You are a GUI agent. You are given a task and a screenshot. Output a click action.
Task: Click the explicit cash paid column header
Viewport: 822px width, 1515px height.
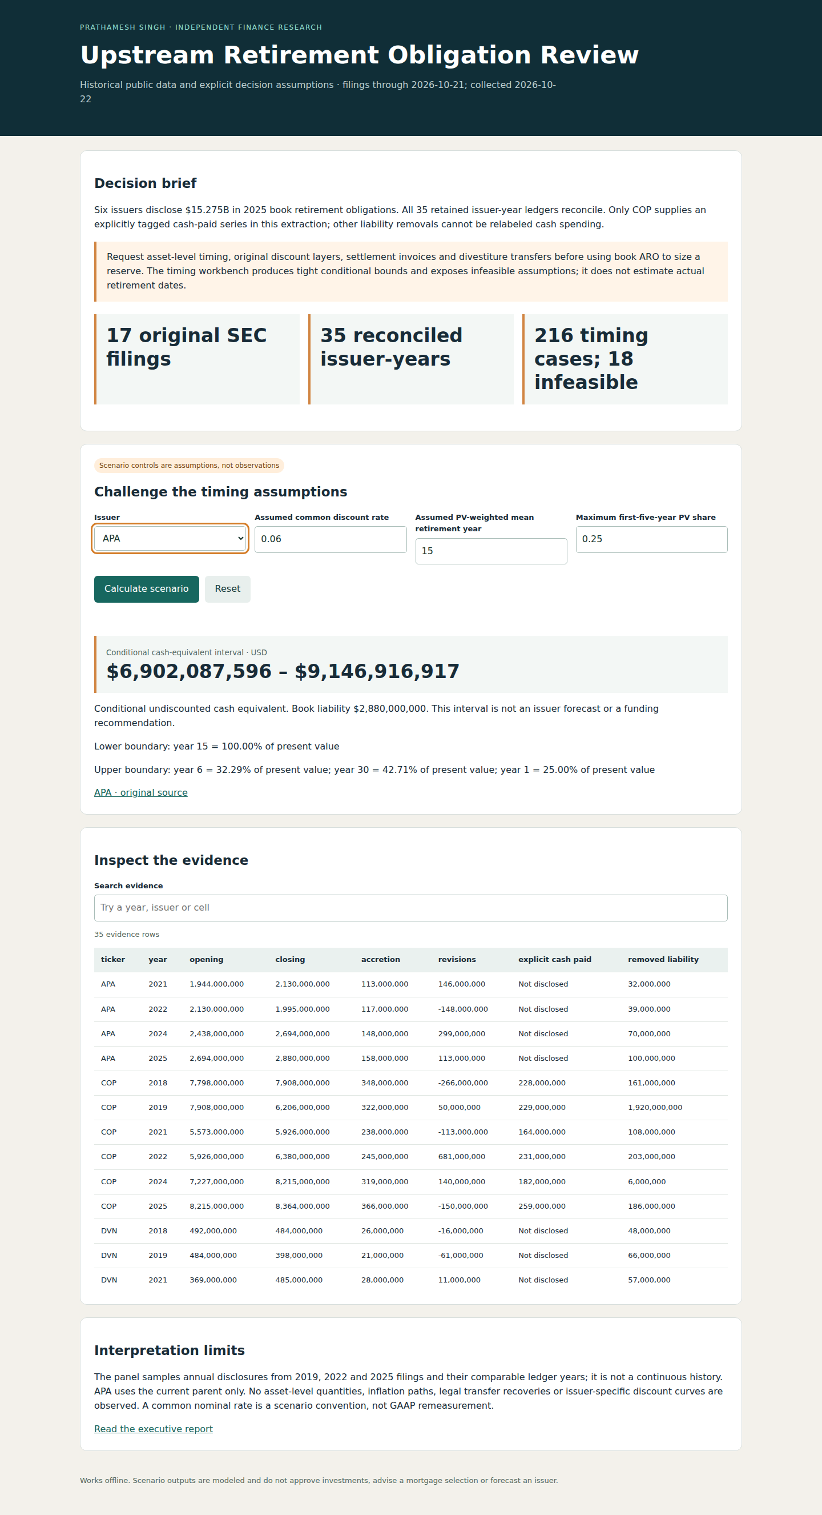555,959
